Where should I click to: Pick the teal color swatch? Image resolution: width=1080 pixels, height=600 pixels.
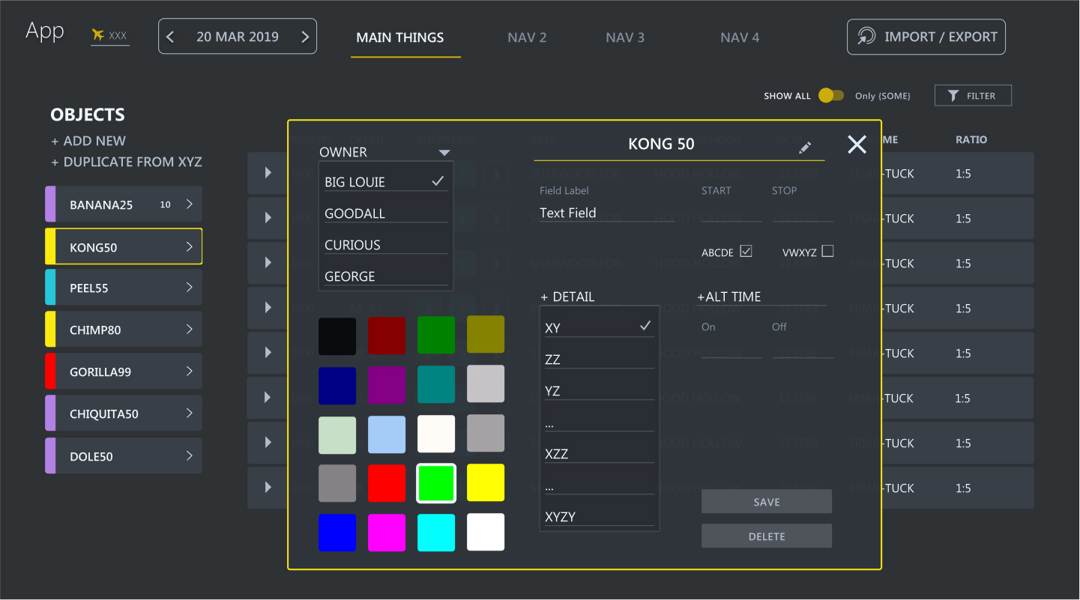click(x=436, y=384)
